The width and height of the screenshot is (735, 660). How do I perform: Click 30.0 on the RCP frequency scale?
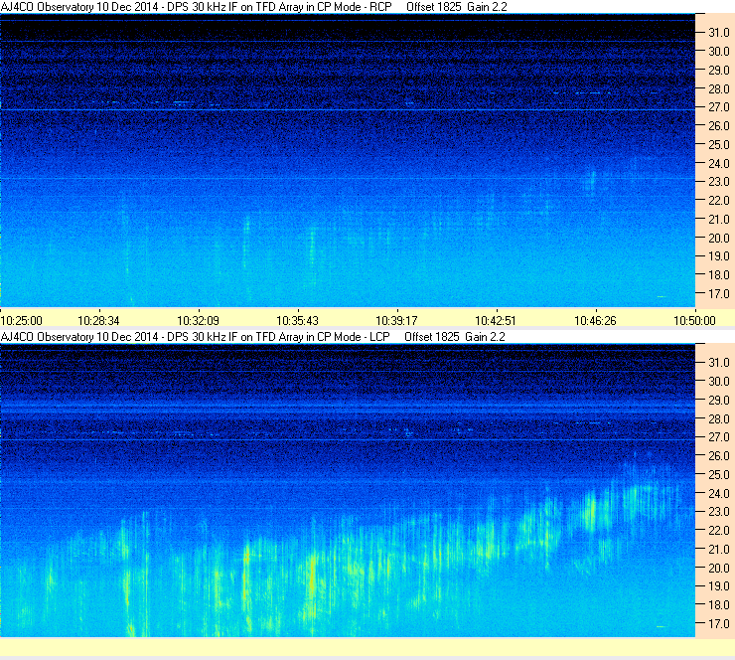pyautogui.click(x=718, y=52)
